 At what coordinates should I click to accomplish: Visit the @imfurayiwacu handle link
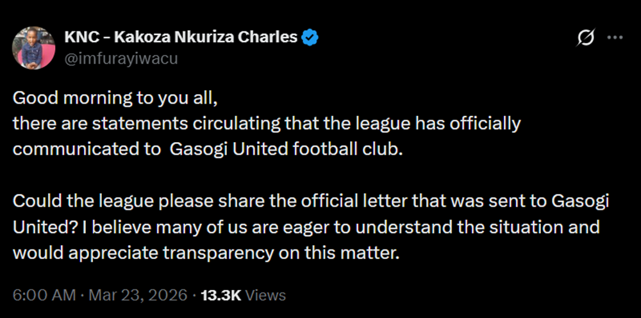[121, 59]
